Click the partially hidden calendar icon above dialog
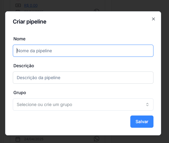 click(x=18, y=11)
